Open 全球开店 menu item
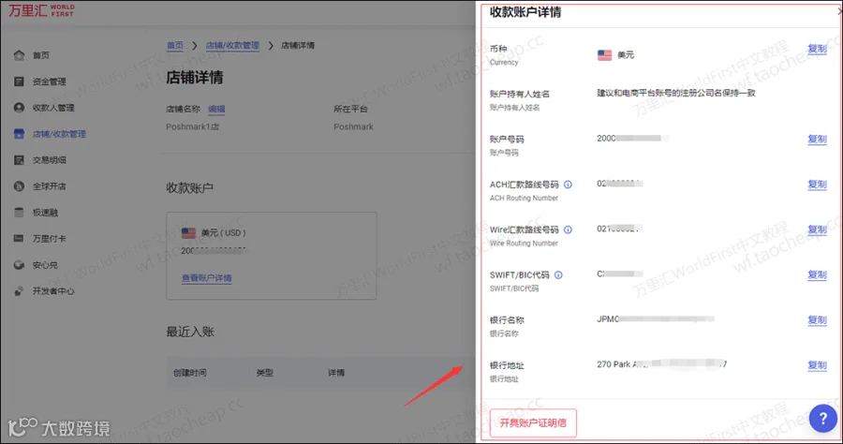 click(49, 186)
